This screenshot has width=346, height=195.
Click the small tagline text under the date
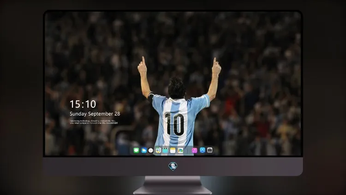94,122
